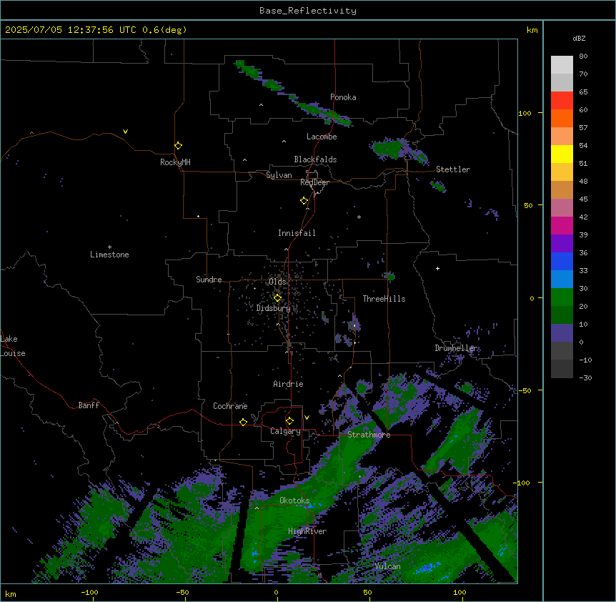Select the slate purple 10 dBZ legend swatch

point(562,333)
